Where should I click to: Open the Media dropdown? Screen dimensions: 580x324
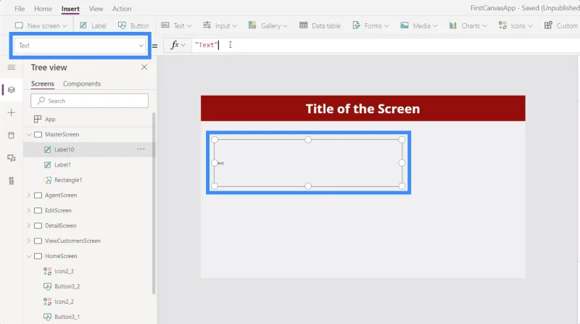419,25
